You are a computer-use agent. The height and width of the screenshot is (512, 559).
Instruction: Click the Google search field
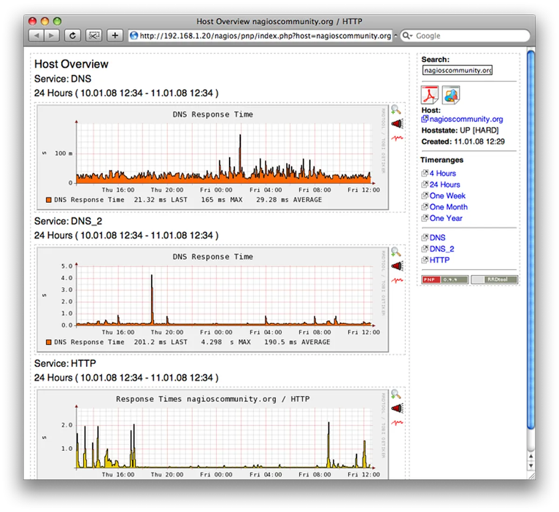tap(465, 35)
